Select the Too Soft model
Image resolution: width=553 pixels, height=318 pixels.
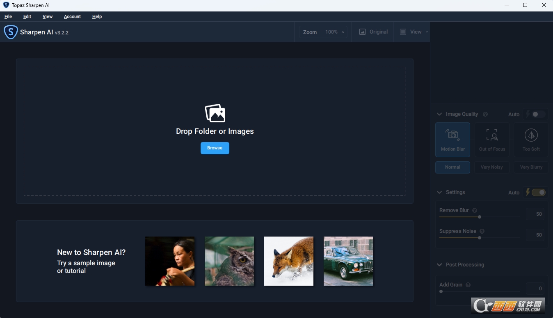(x=531, y=140)
